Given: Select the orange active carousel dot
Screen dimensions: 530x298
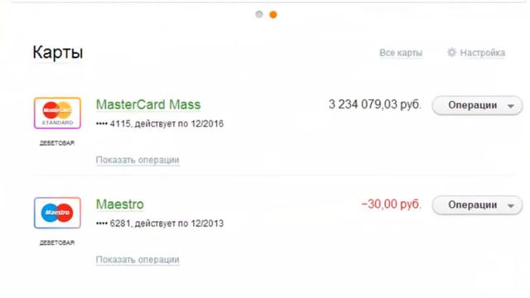Looking at the screenshot, I should tap(273, 15).
